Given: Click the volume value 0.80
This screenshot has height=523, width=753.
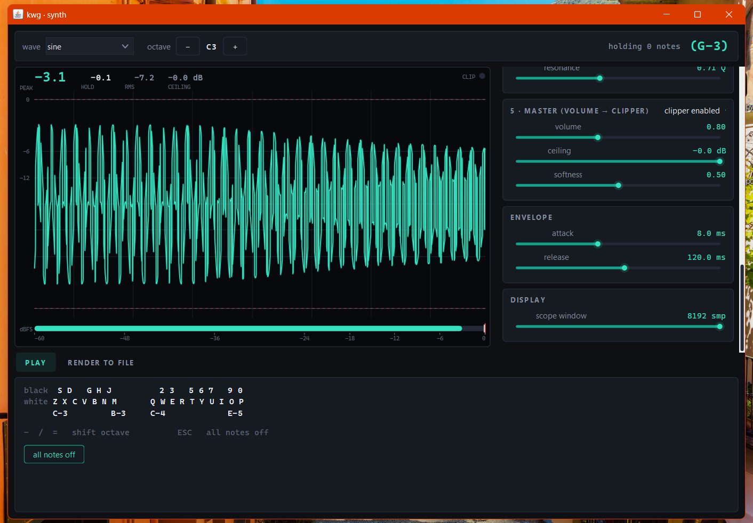Looking at the screenshot, I should [x=716, y=127].
